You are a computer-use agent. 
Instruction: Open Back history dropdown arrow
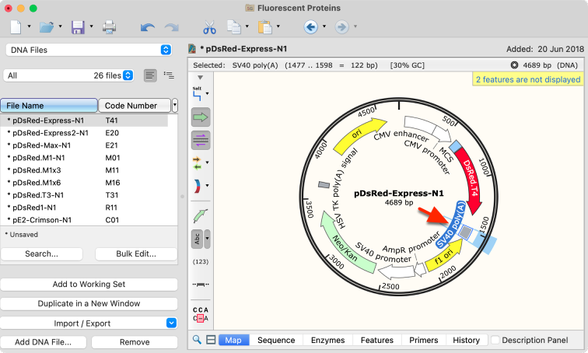(324, 26)
